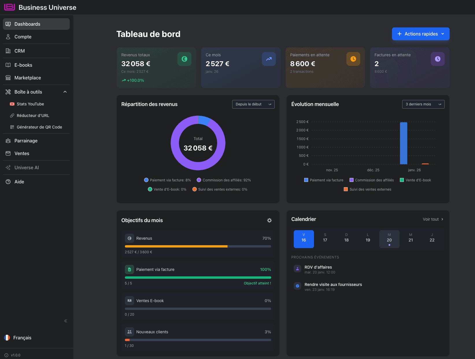
Task: Open the Générateur de QR Code
Action: [x=39, y=127]
